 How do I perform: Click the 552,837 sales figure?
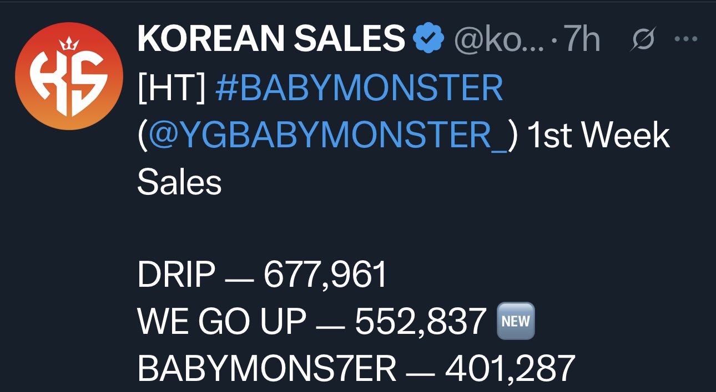point(421,321)
